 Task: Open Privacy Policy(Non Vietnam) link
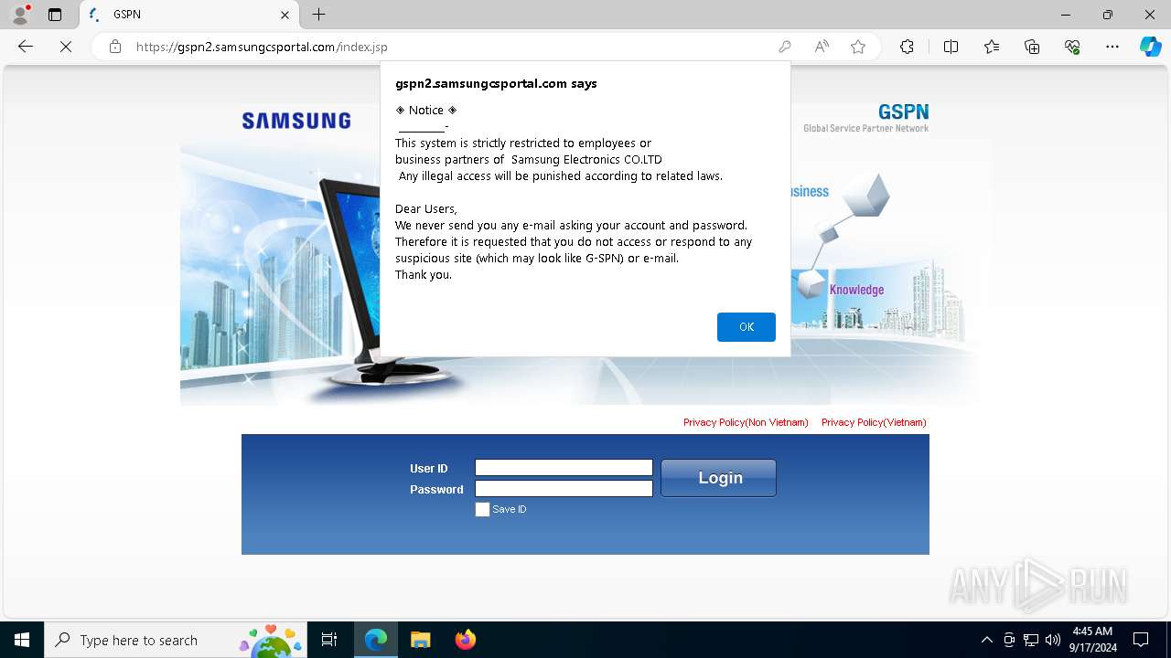tap(746, 422)
